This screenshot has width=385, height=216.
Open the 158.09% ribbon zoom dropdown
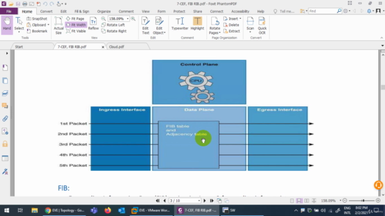(x=128, y=19)
